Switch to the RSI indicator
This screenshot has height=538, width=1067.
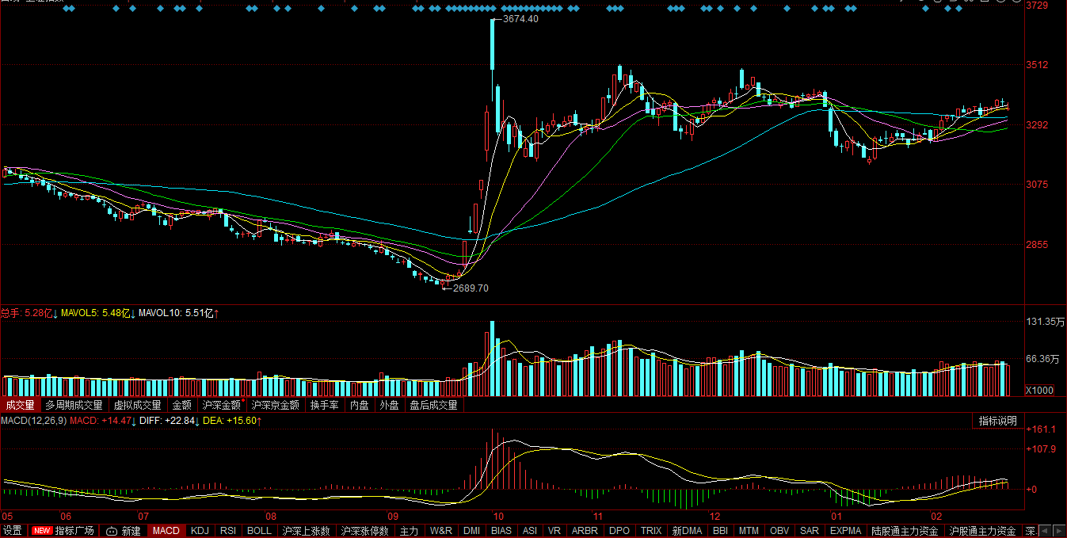(x=228, y=531)
